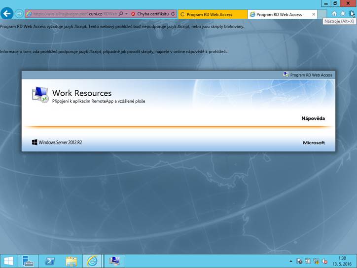The height and width of the screenshot is (268, 357).
Task: Open Server Manager from the taskbar
Action: (28, 261)
